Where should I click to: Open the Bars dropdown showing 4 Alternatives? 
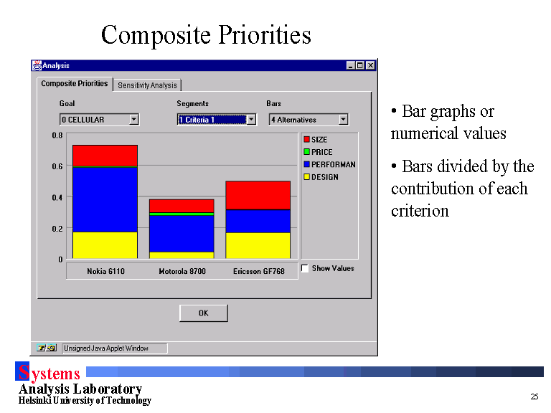(x=343, y=120)
